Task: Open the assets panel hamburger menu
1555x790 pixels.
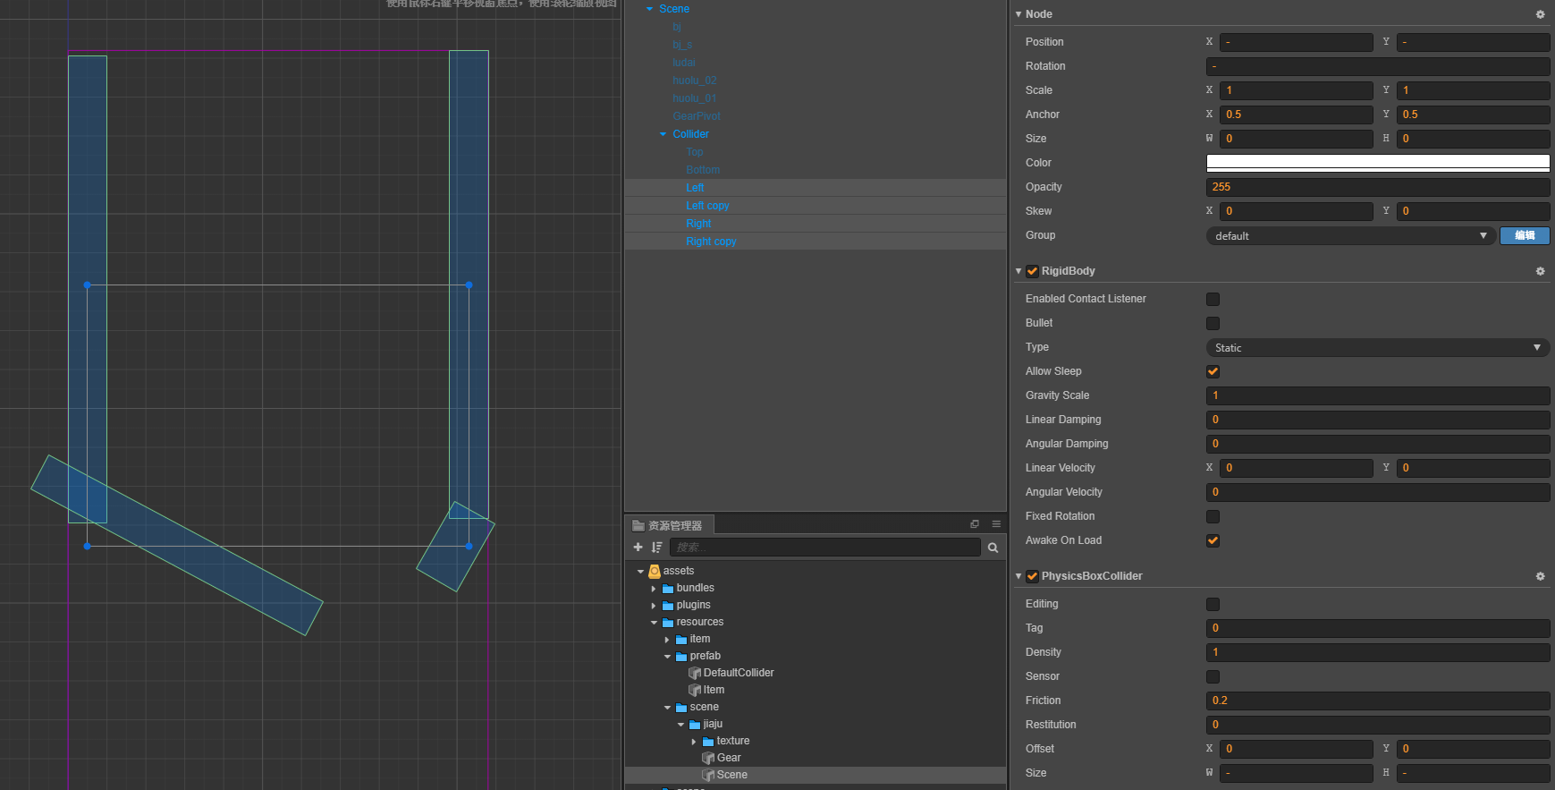Action: click(x=996, y=524)
